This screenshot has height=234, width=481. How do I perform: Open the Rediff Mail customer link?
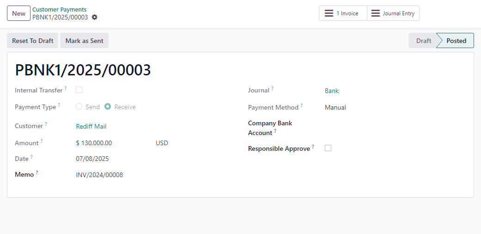tap(91, 126)
